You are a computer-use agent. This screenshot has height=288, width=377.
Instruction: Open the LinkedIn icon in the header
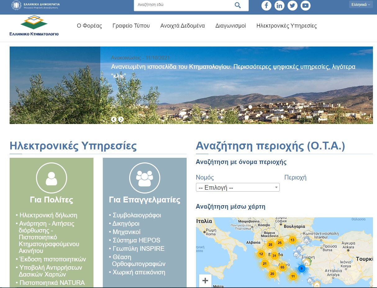click(279, 5)
